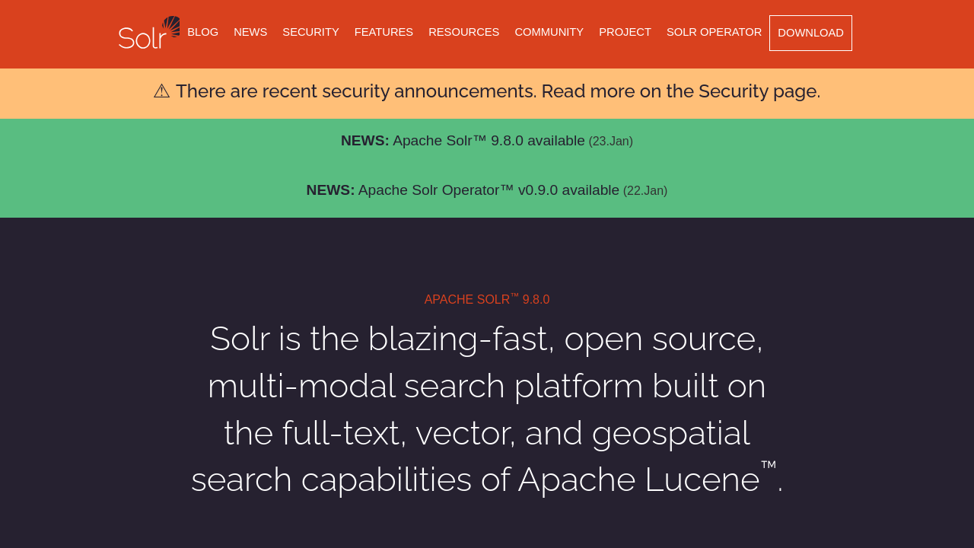Expand the COMMUNITY menu

point(549,32)
